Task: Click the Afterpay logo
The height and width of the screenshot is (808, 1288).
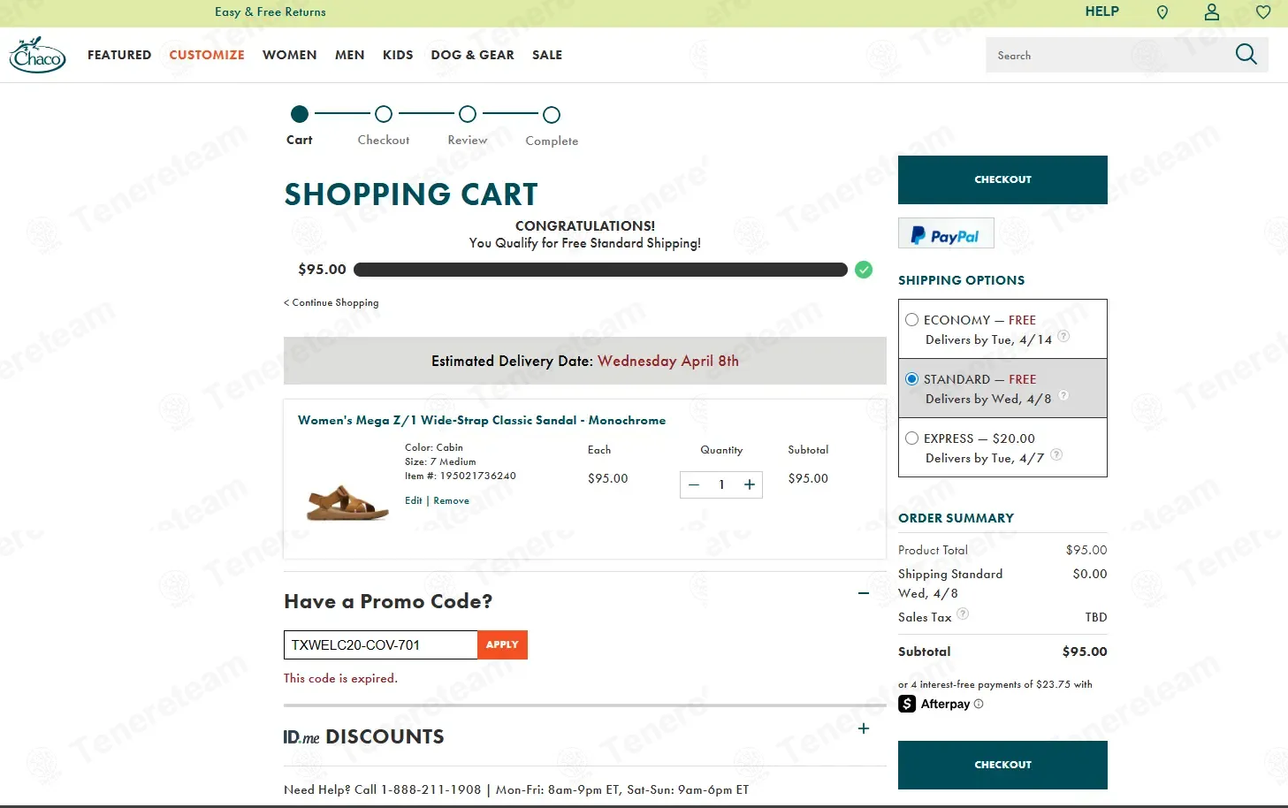Action: pyautogui.click(x=934, y=704)
